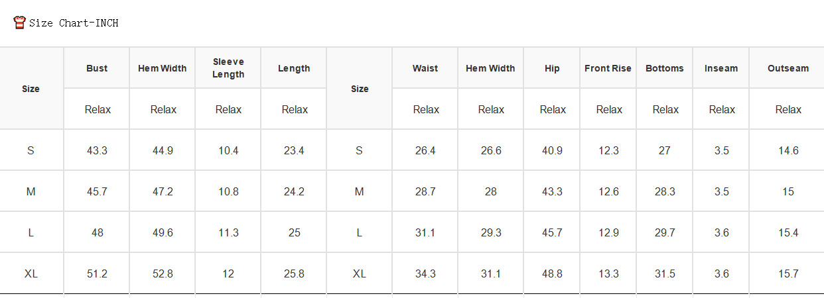Click the shirt icon beside Size Chart-INCH
Image resolution: width=824 pixels, height=298 pixels.
[x=20, y=23]
